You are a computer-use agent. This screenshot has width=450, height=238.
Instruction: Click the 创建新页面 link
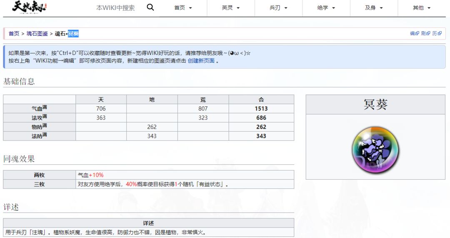201,61
